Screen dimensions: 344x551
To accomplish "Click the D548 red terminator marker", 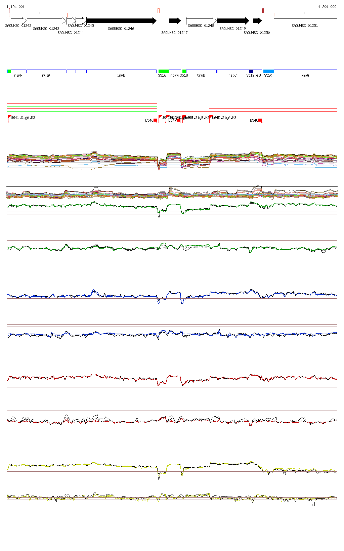I will point(260,120).
